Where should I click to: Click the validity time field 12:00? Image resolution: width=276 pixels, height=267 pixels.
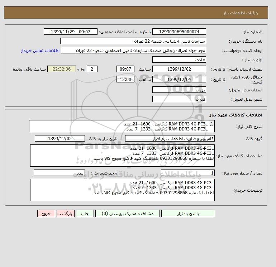tap(125, 79)
